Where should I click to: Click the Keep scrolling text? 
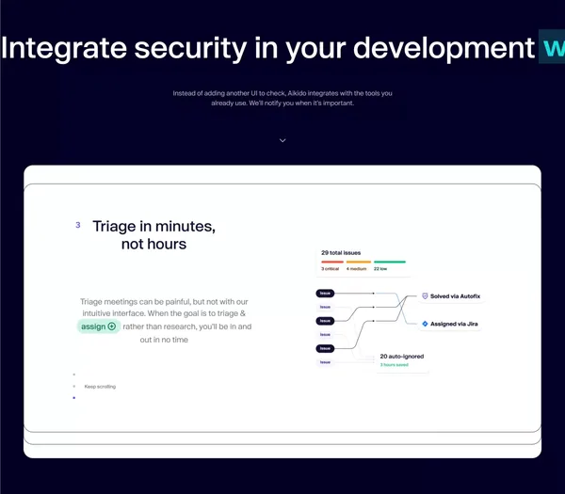(100, 387)
